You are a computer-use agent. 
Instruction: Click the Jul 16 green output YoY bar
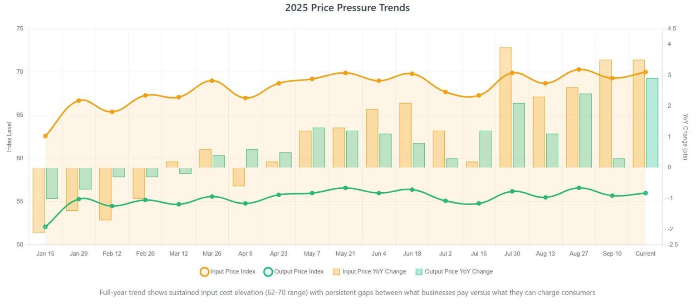(x=486, y=149)
